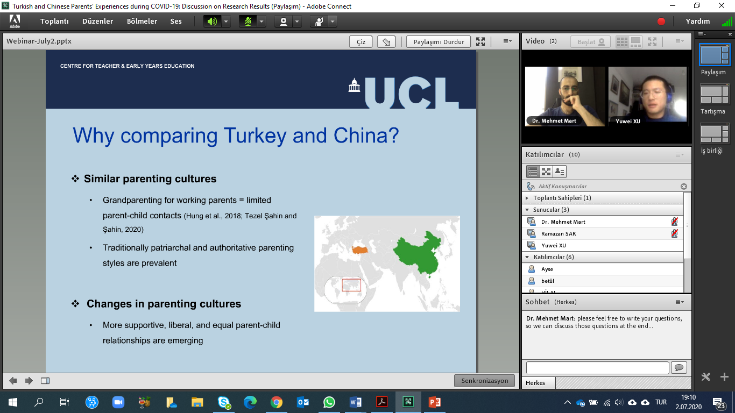Toggle full screen for the Share pod
This screenshot has width=735, height=413.
tap(480, 42)
